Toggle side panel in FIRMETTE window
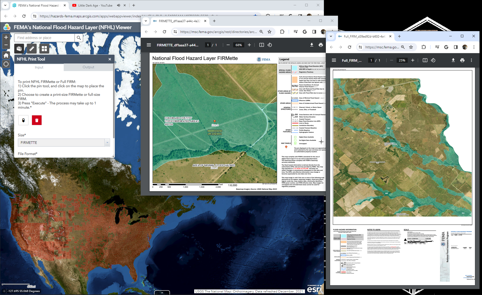Screen dimensions: 482x295 tap(314, 32)
